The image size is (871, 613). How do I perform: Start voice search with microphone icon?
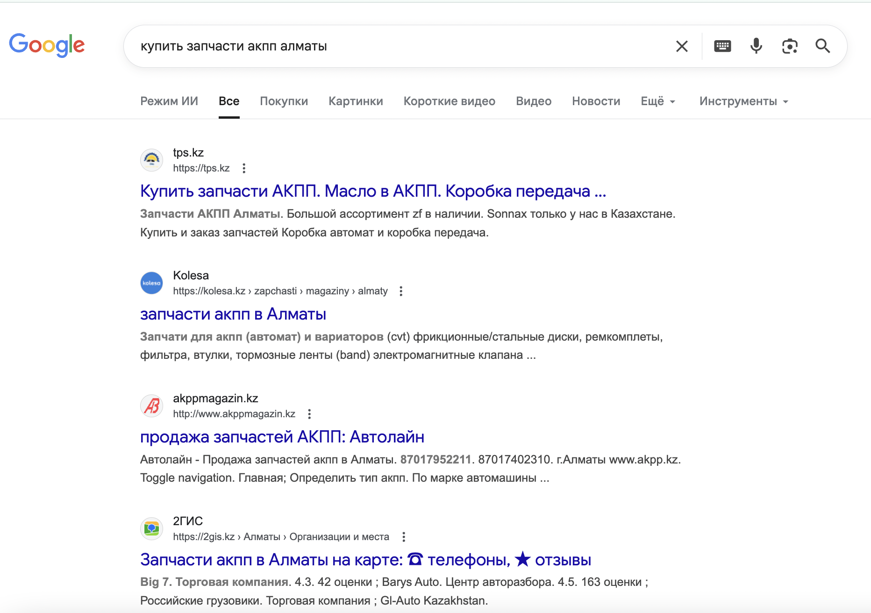(x=756, y=46)
